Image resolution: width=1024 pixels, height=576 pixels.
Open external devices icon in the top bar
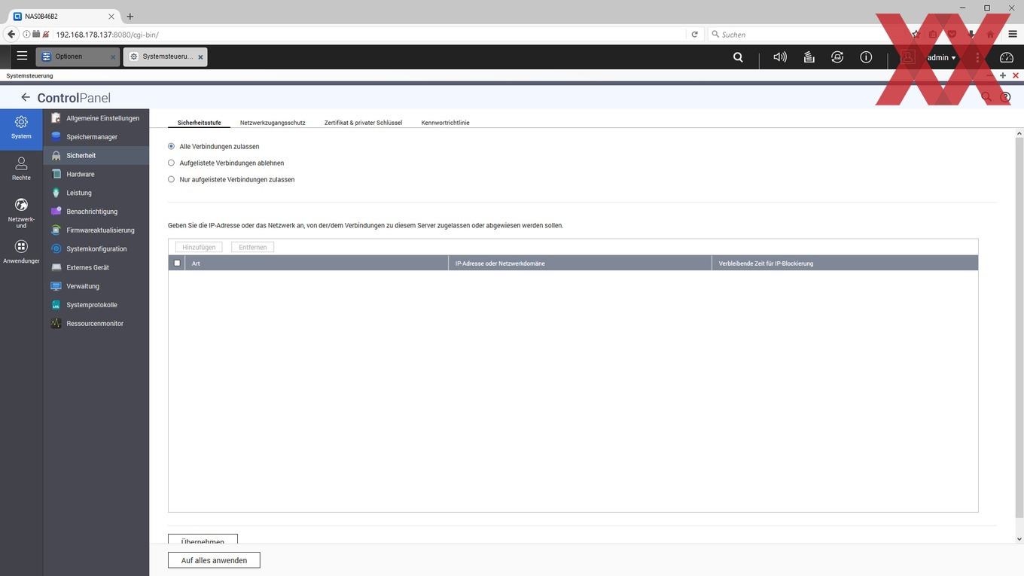click(837, 57)
